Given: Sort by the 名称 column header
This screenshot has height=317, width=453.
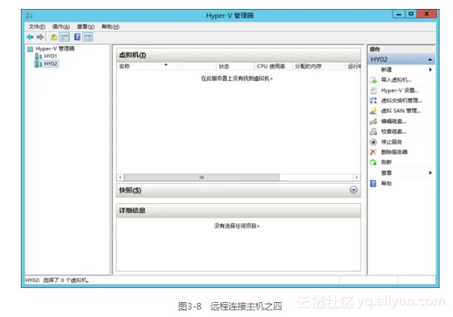Looking at the screenshot, I should pyautogui.click(x=166, y=66).
